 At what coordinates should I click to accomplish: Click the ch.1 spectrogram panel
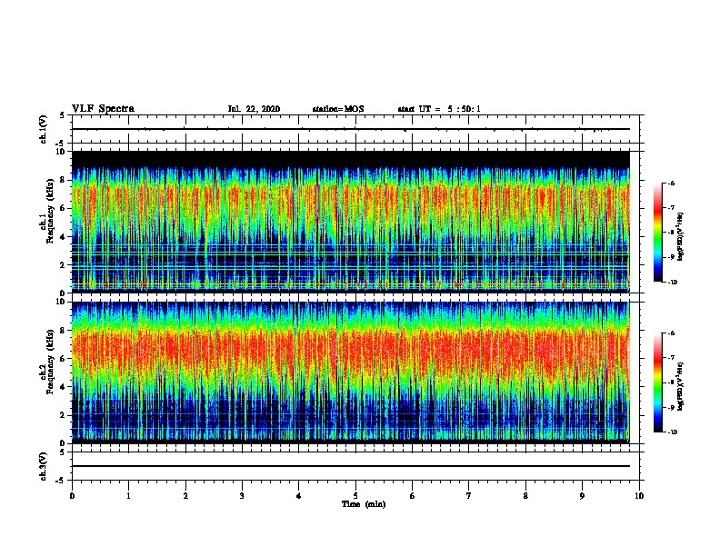click(351, 222)
